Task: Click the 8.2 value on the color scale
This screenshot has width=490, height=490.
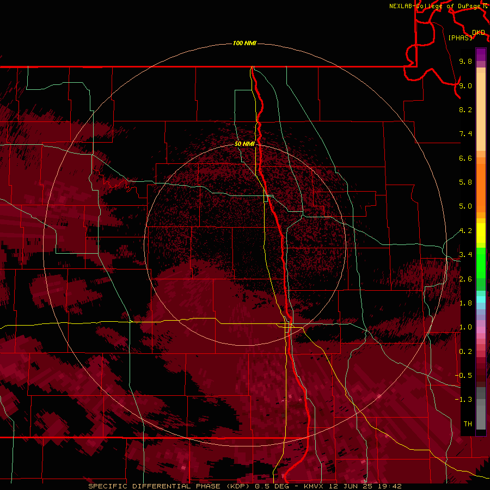Action: pos(465,110)
